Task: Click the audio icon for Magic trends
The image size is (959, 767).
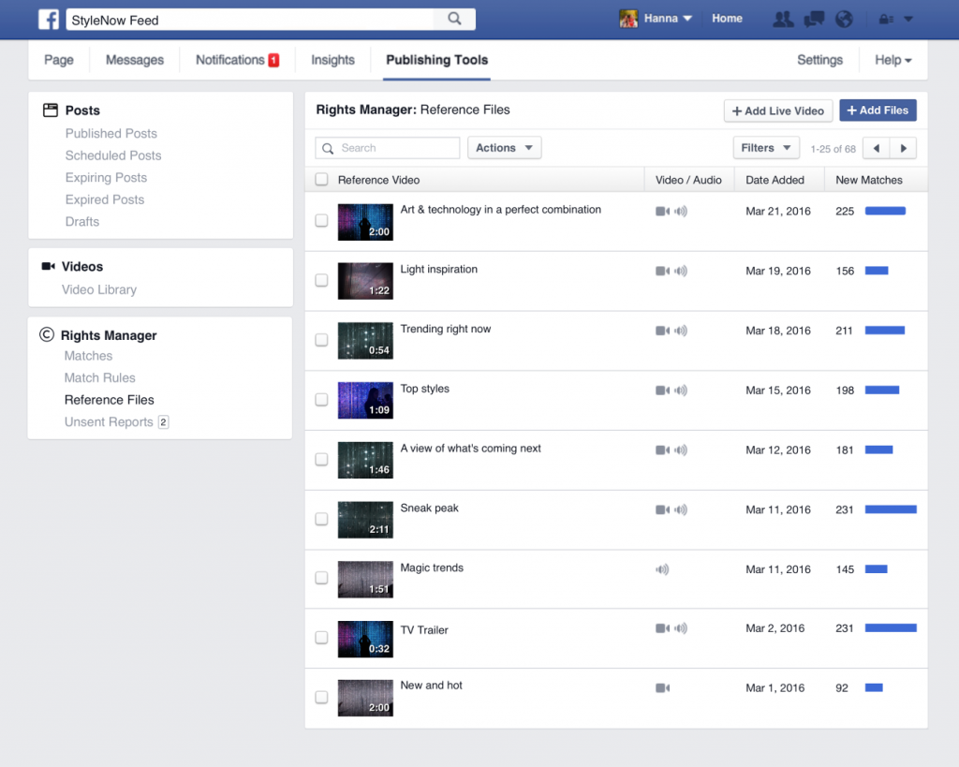Action: coord(662,568)
